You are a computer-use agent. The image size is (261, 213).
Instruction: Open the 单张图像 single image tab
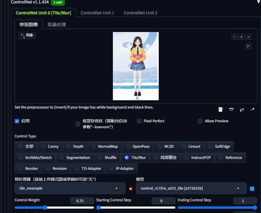[x=29, y=25]
